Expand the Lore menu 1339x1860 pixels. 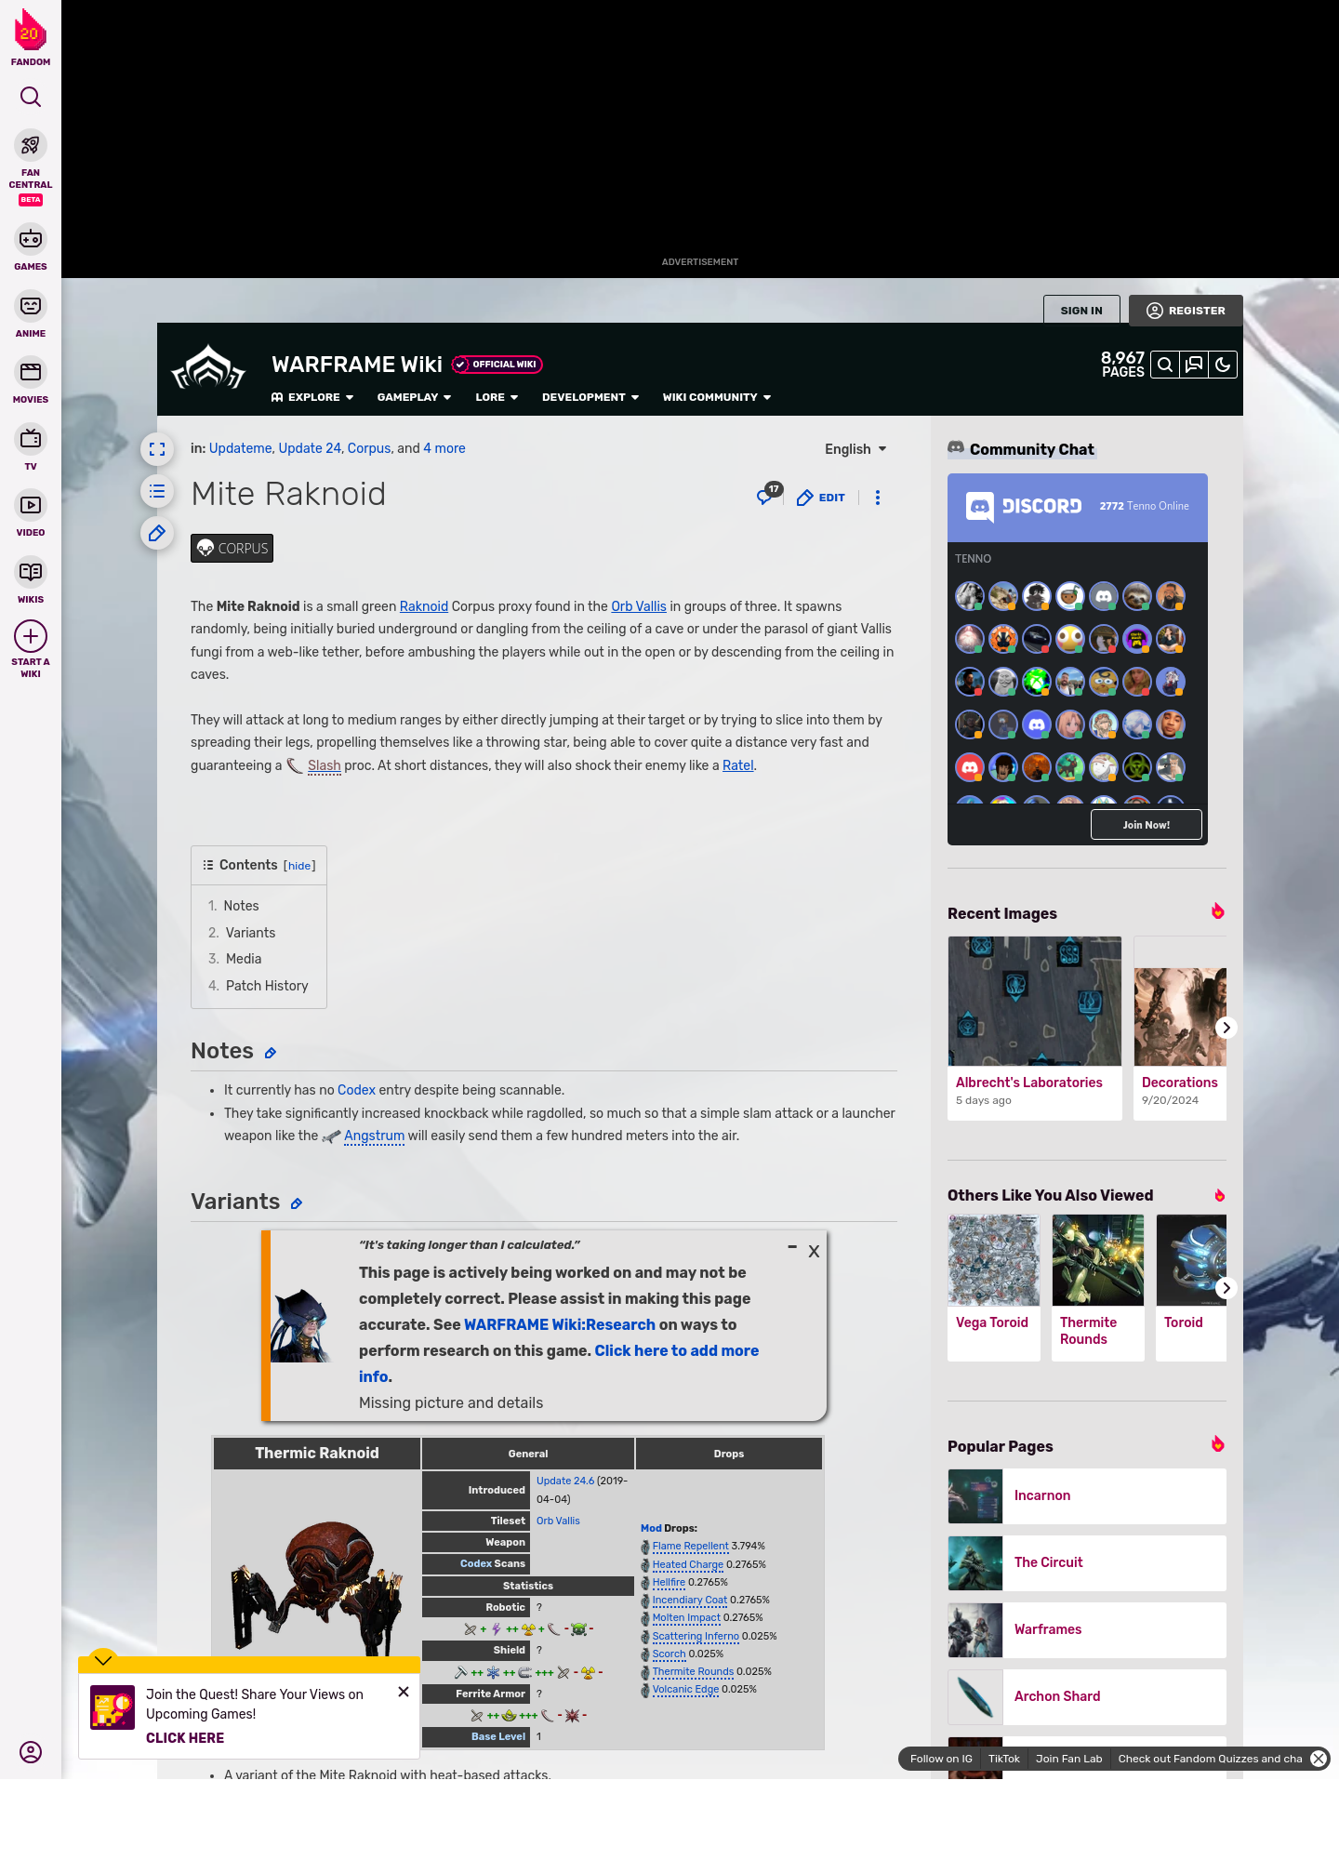[497, 397]
